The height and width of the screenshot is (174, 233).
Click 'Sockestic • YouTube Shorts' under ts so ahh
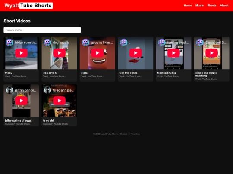point(55,124)
